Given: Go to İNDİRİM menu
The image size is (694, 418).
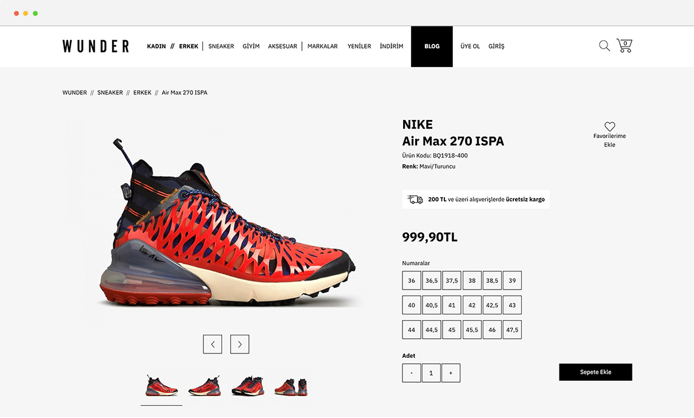Looking at the screenshot, I should [x=391, y=46].
